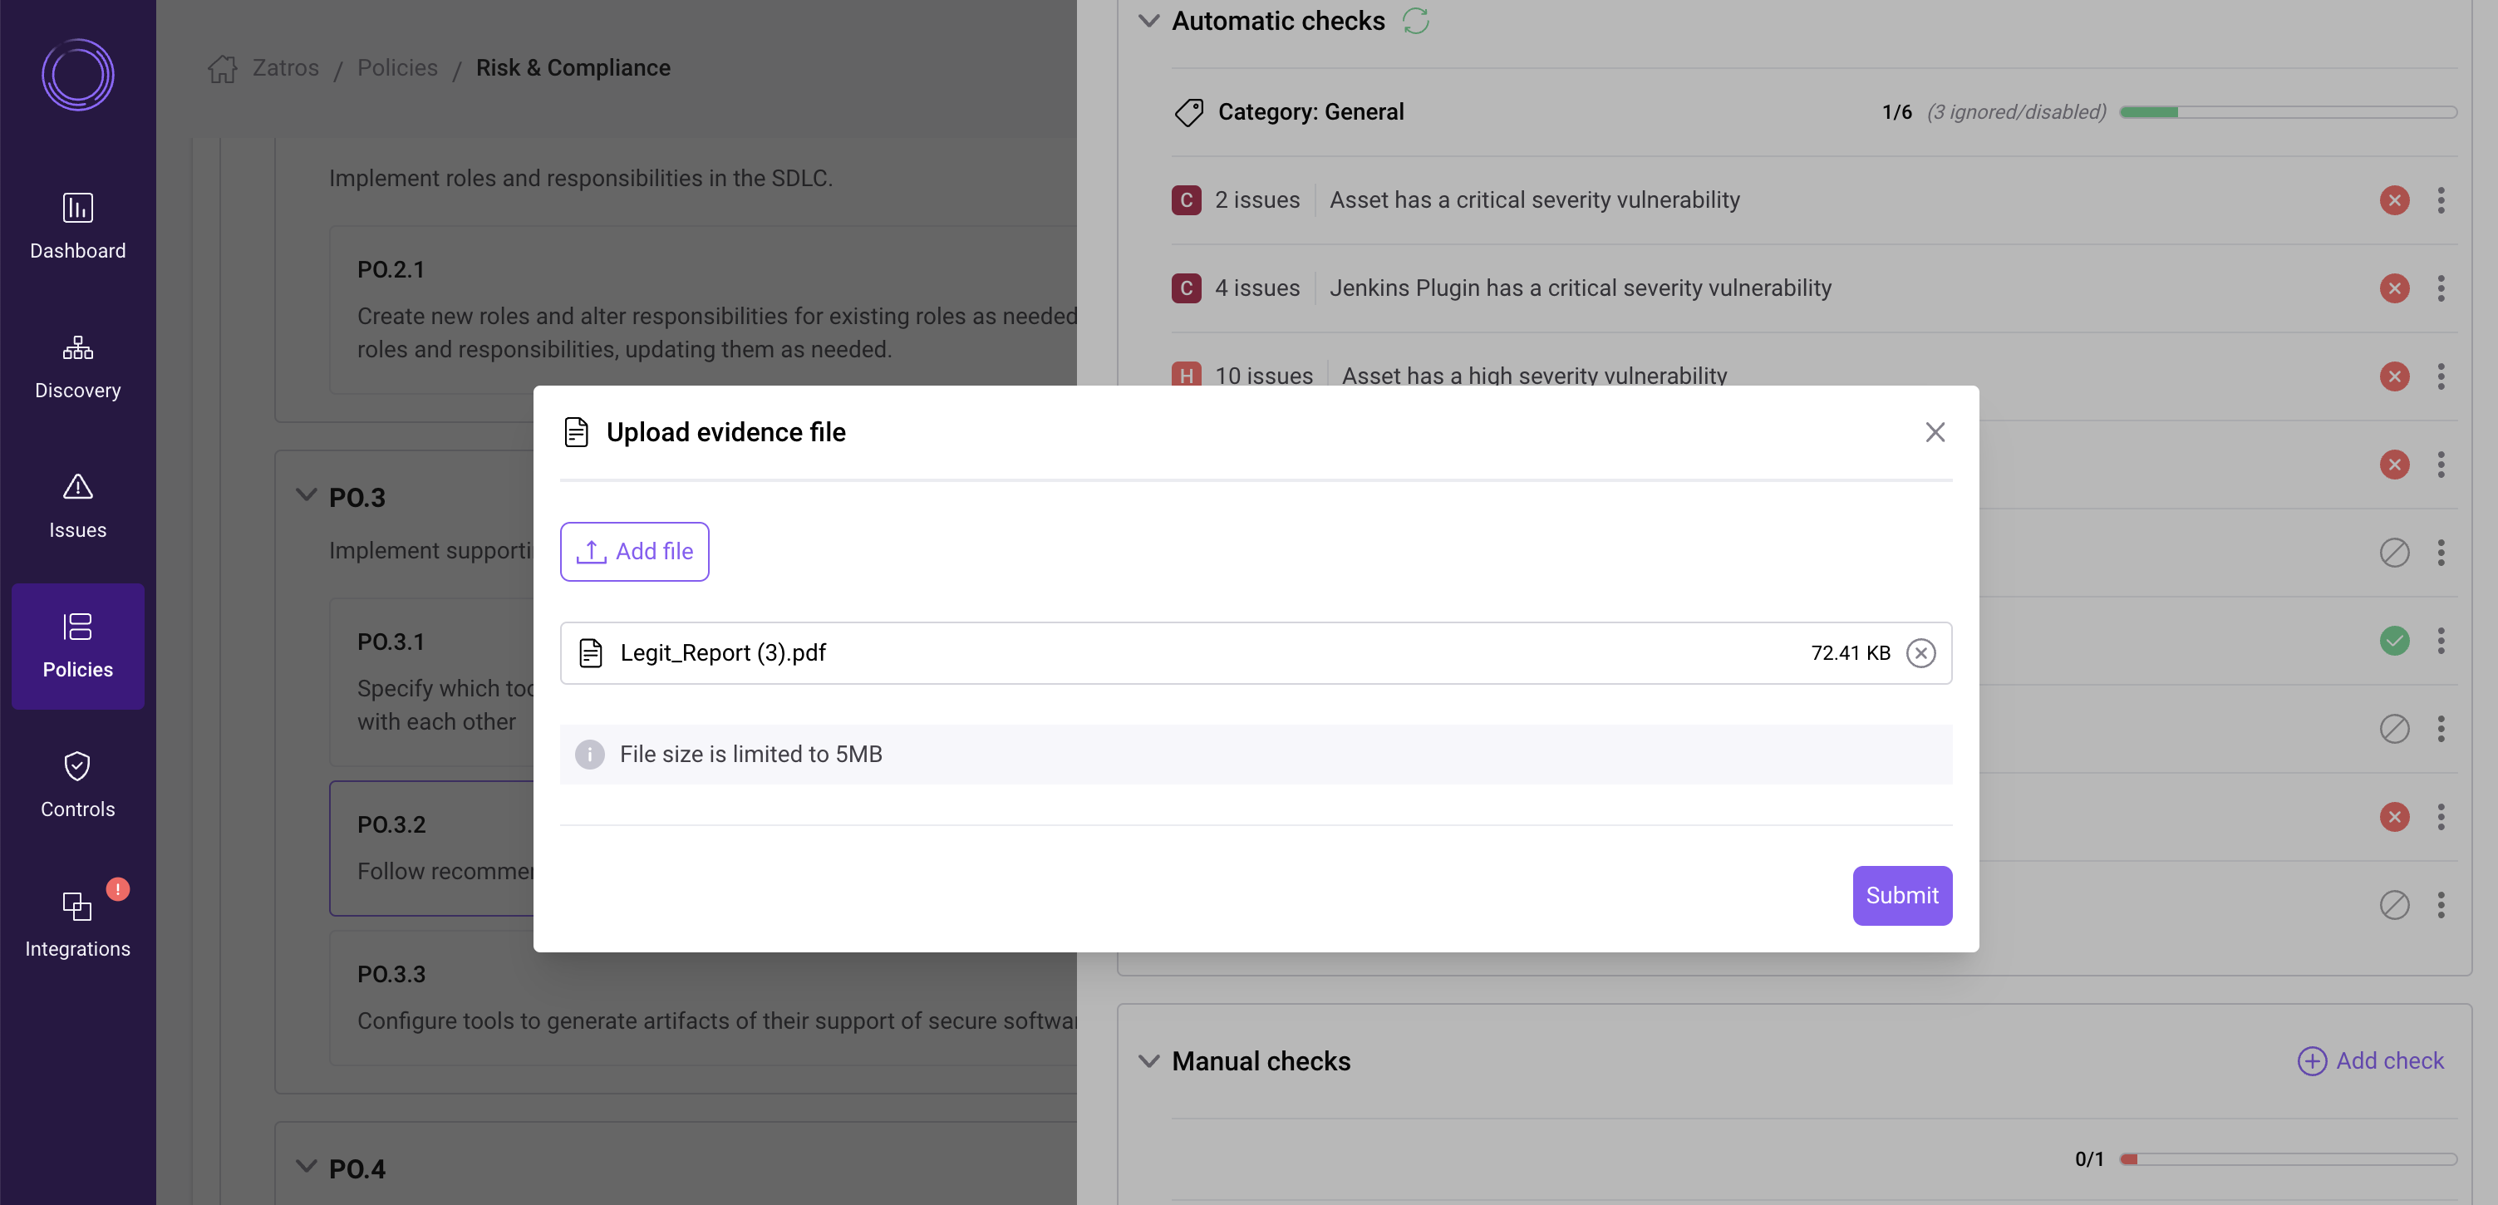
Task: Select Controls in the sidebar
Action: pos(77,784)
